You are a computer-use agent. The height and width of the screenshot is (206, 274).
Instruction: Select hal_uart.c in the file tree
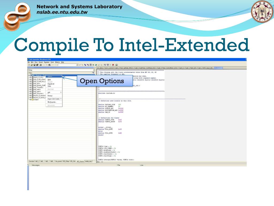pyautogui.click(x=37, y=89)
